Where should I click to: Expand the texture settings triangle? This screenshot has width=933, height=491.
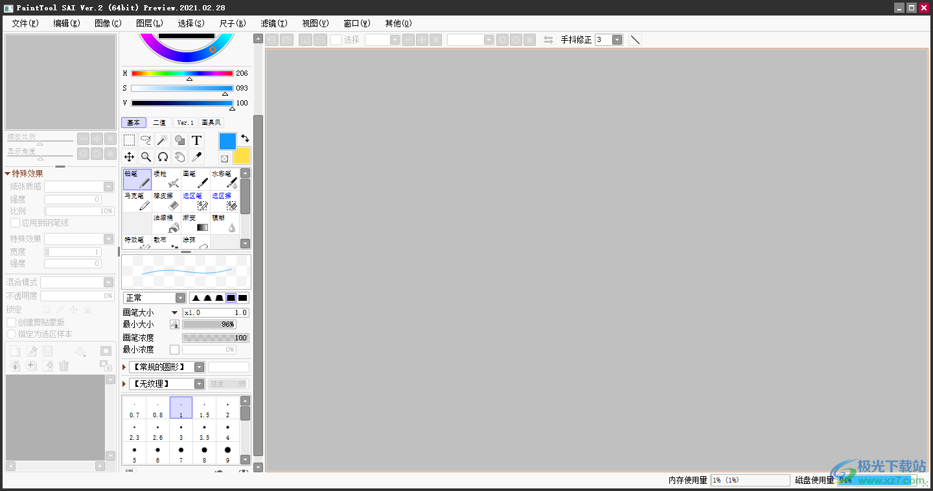click(124, 384)
